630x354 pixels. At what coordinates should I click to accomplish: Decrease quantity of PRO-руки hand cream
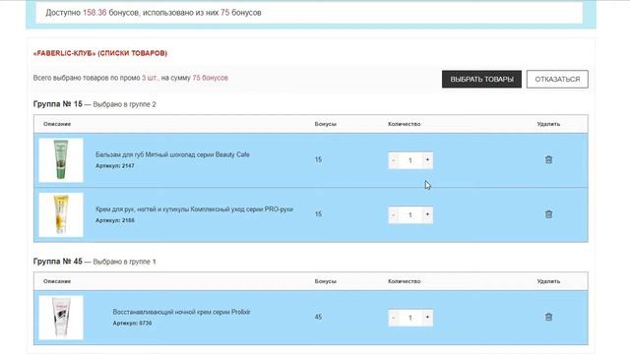(x=394, y=214)
